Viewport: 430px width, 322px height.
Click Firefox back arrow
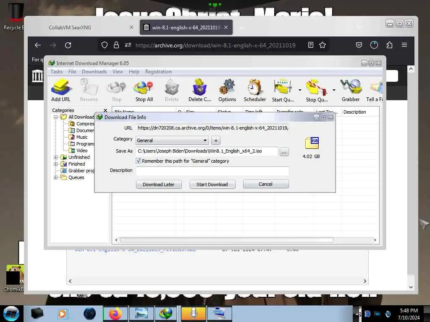[38, 45]
